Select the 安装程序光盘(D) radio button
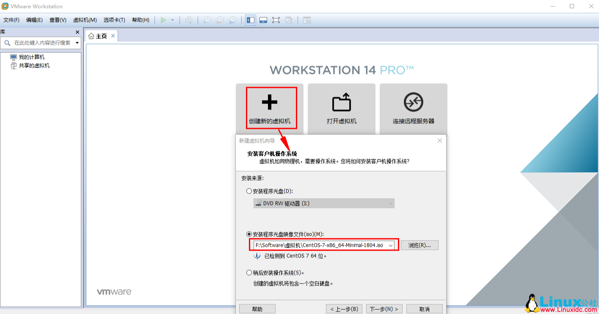 coord(249,191)
